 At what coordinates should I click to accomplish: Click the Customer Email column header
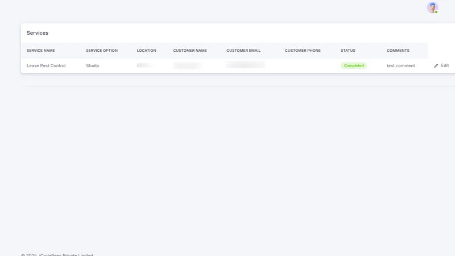pyautogui.click(x=243, y=51)
